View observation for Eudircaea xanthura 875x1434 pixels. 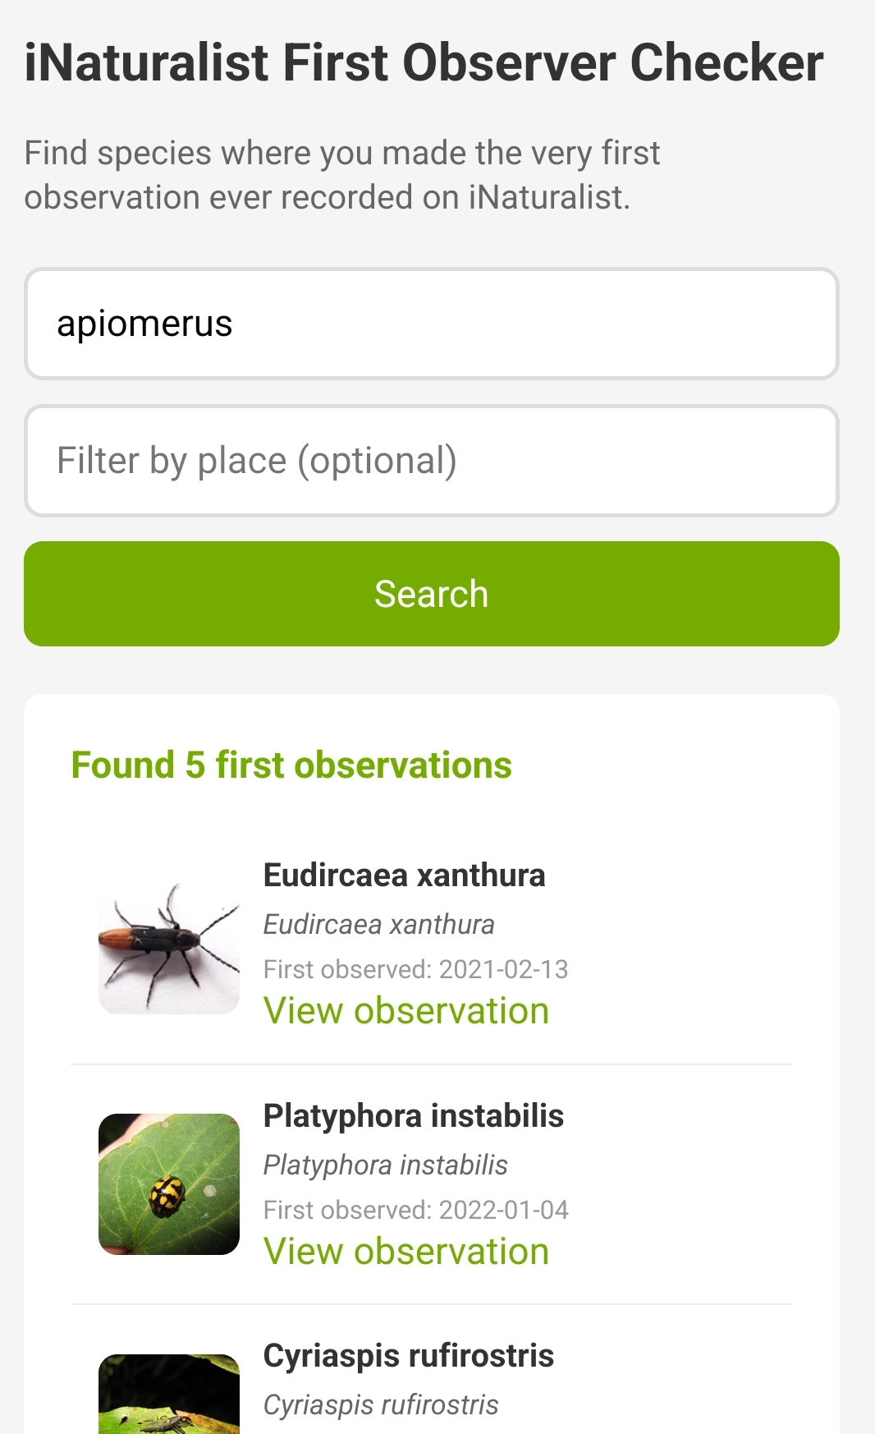[406, 1011]
